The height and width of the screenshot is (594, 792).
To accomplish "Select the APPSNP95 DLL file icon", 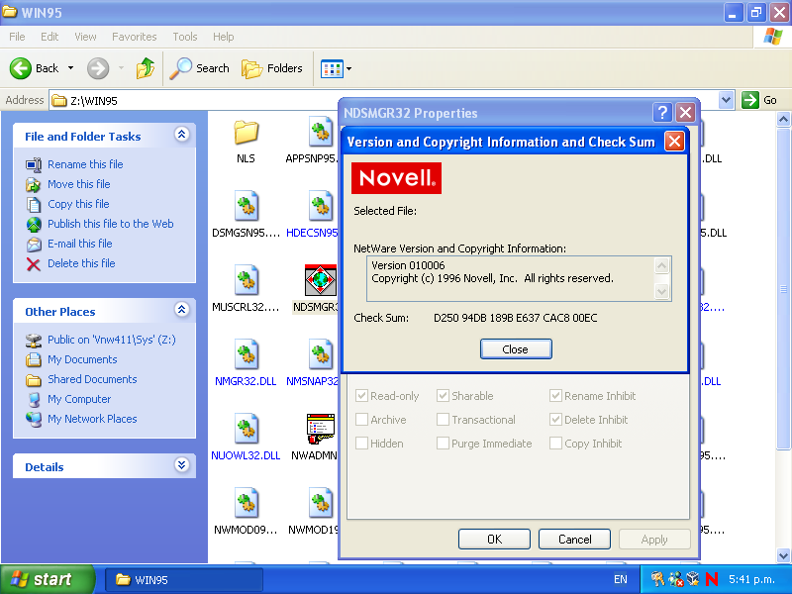I will (320, 132).
